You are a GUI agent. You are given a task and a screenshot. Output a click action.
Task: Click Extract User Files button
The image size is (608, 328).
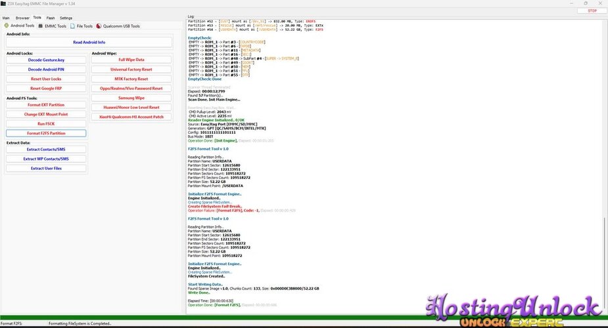(x=46, y=168)
